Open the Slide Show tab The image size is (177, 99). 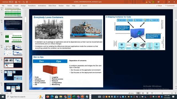(52, 5)
